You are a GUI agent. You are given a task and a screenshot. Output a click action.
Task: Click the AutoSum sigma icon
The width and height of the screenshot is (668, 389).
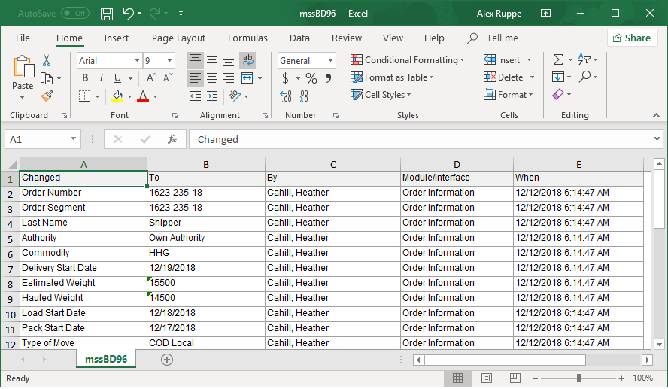click(558, 60)
